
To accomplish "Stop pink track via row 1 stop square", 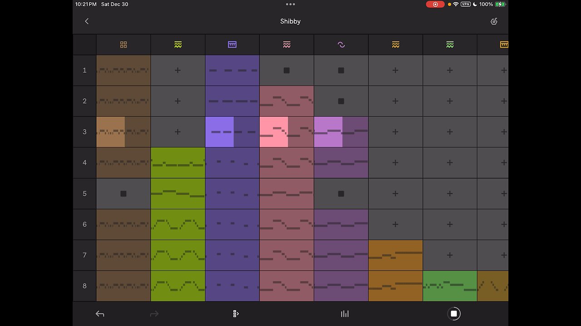I will (x=287, y=70).
